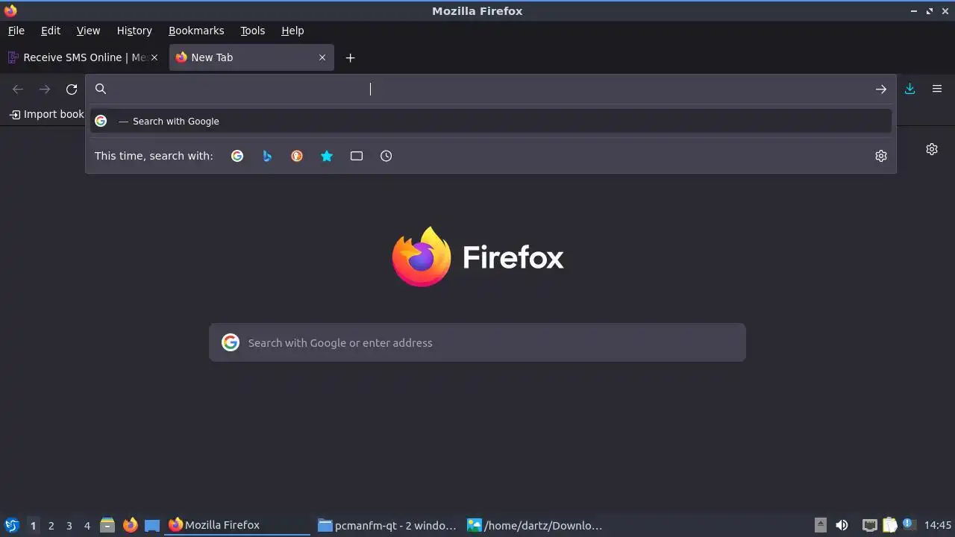The height and width of the screenshot is (537, 955).
Task: Switch to desktop workspace 2
Action: pyautogui.click(x=51, y=525)
